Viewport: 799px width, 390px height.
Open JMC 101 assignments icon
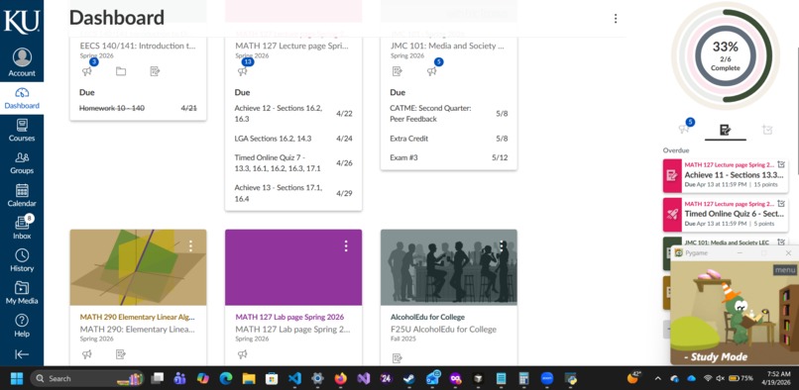(398, 71)
